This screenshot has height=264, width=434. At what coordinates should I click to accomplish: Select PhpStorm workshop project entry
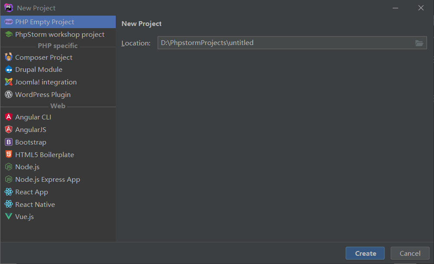click(x=58, y=34)
